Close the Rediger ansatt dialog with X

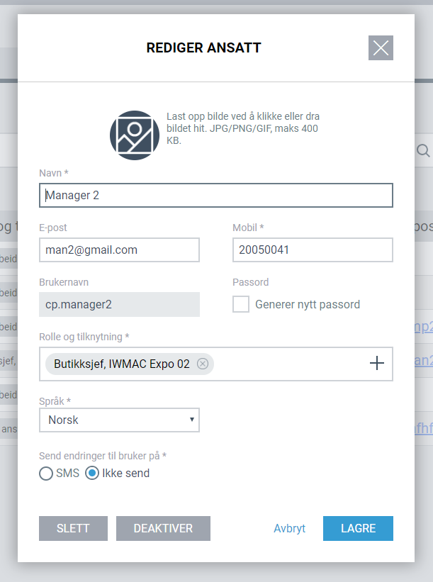[381, 48]
